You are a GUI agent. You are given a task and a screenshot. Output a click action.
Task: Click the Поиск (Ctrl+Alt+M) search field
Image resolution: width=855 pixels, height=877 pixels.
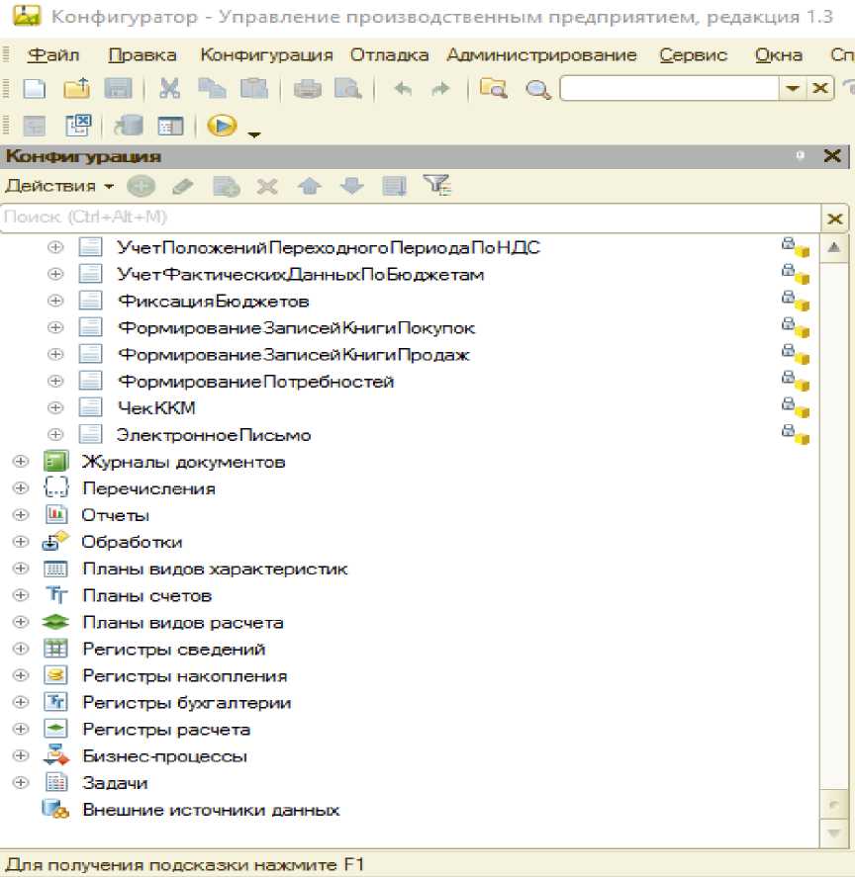click(x=411, y=217)
